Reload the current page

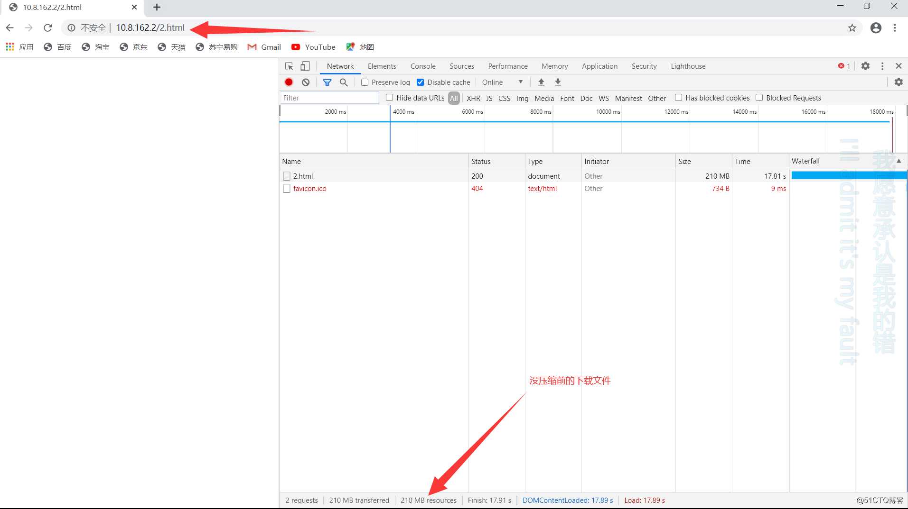tap(47, 27)
